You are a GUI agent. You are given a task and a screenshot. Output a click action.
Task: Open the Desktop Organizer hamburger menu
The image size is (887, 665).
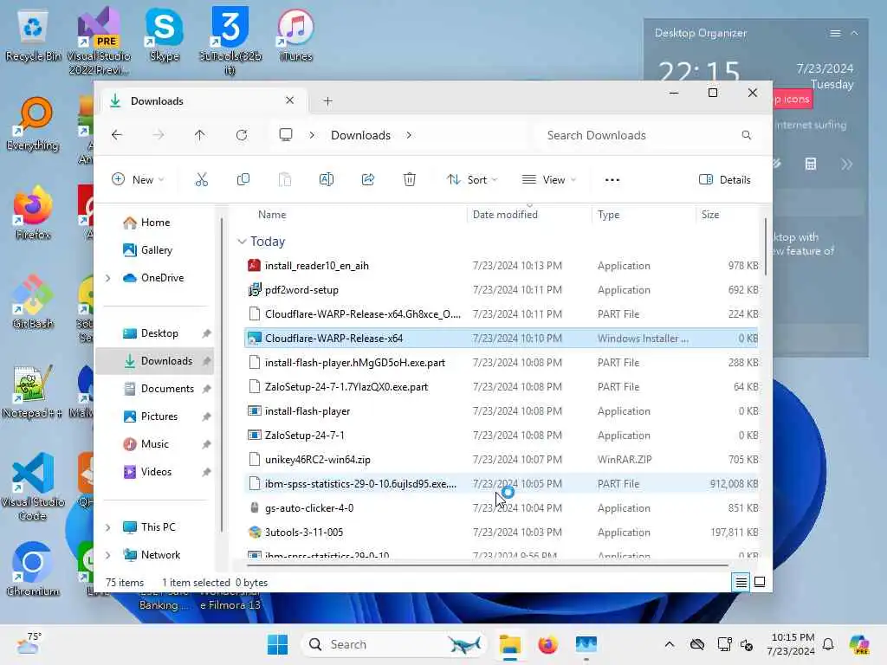pyautogui.click(x=835, y=34)
